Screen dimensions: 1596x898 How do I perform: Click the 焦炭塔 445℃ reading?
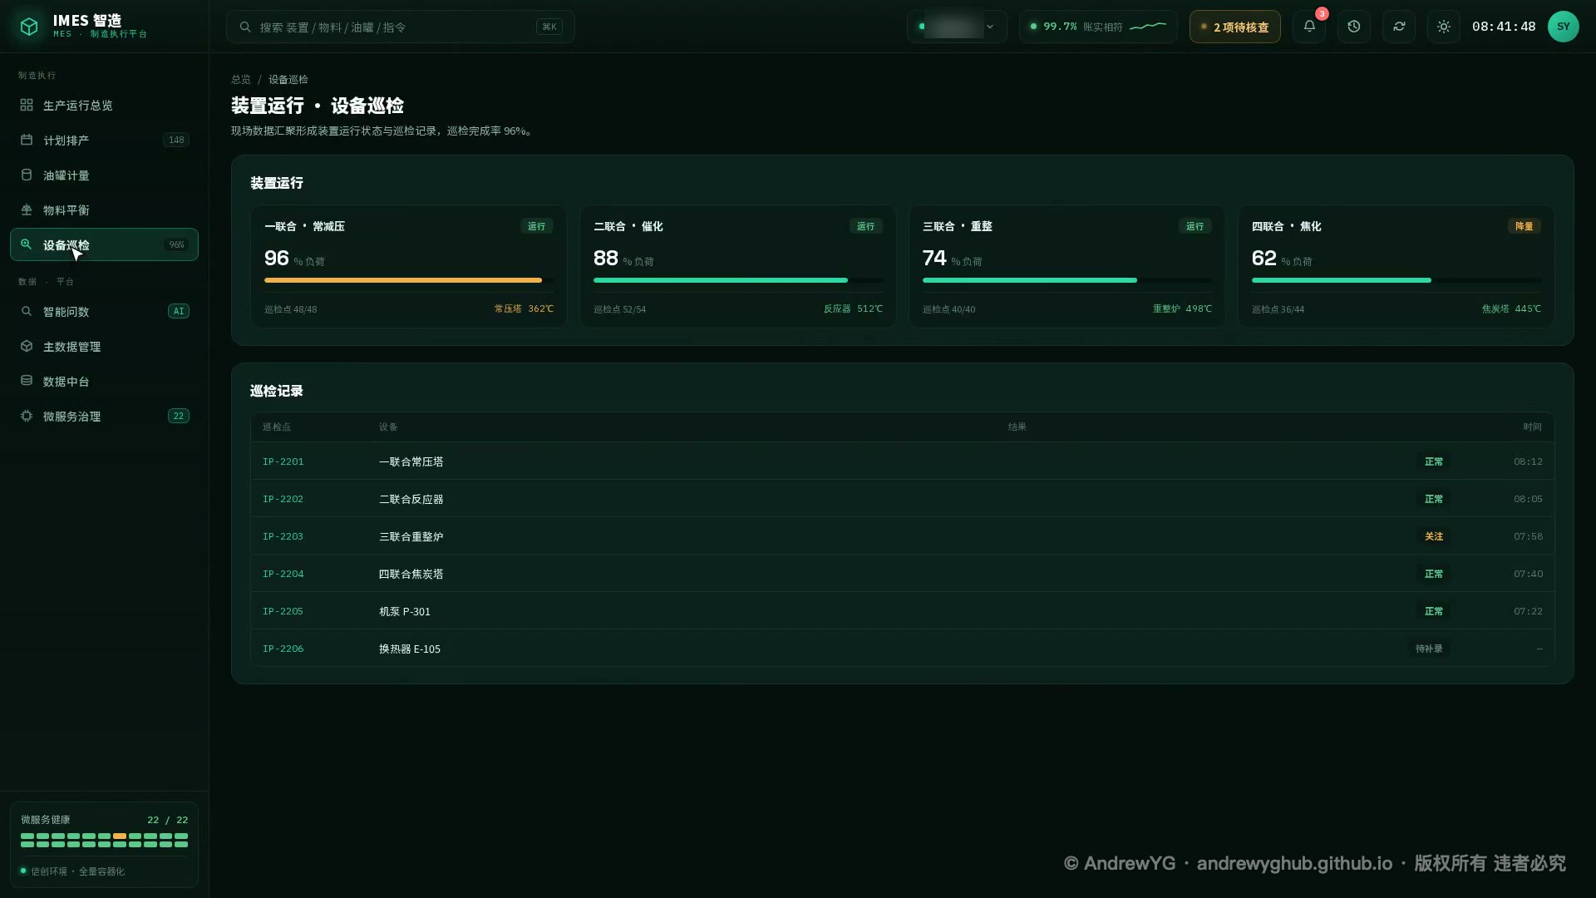coord(1510,308)
